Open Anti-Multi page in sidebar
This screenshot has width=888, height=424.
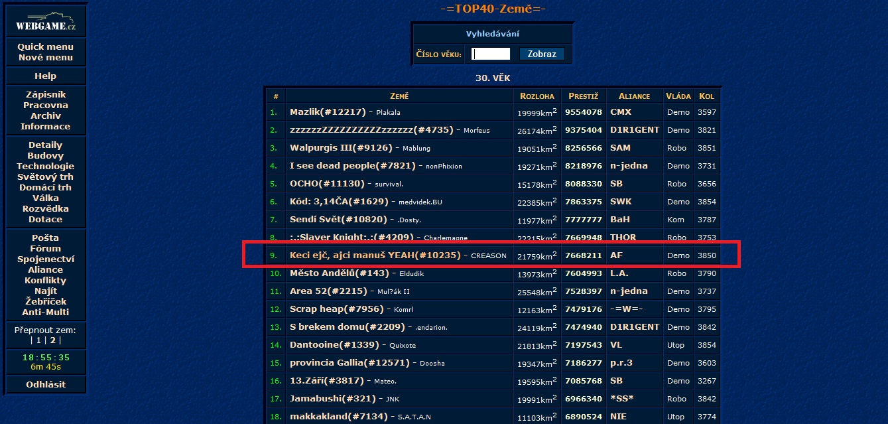coord(45,313)
